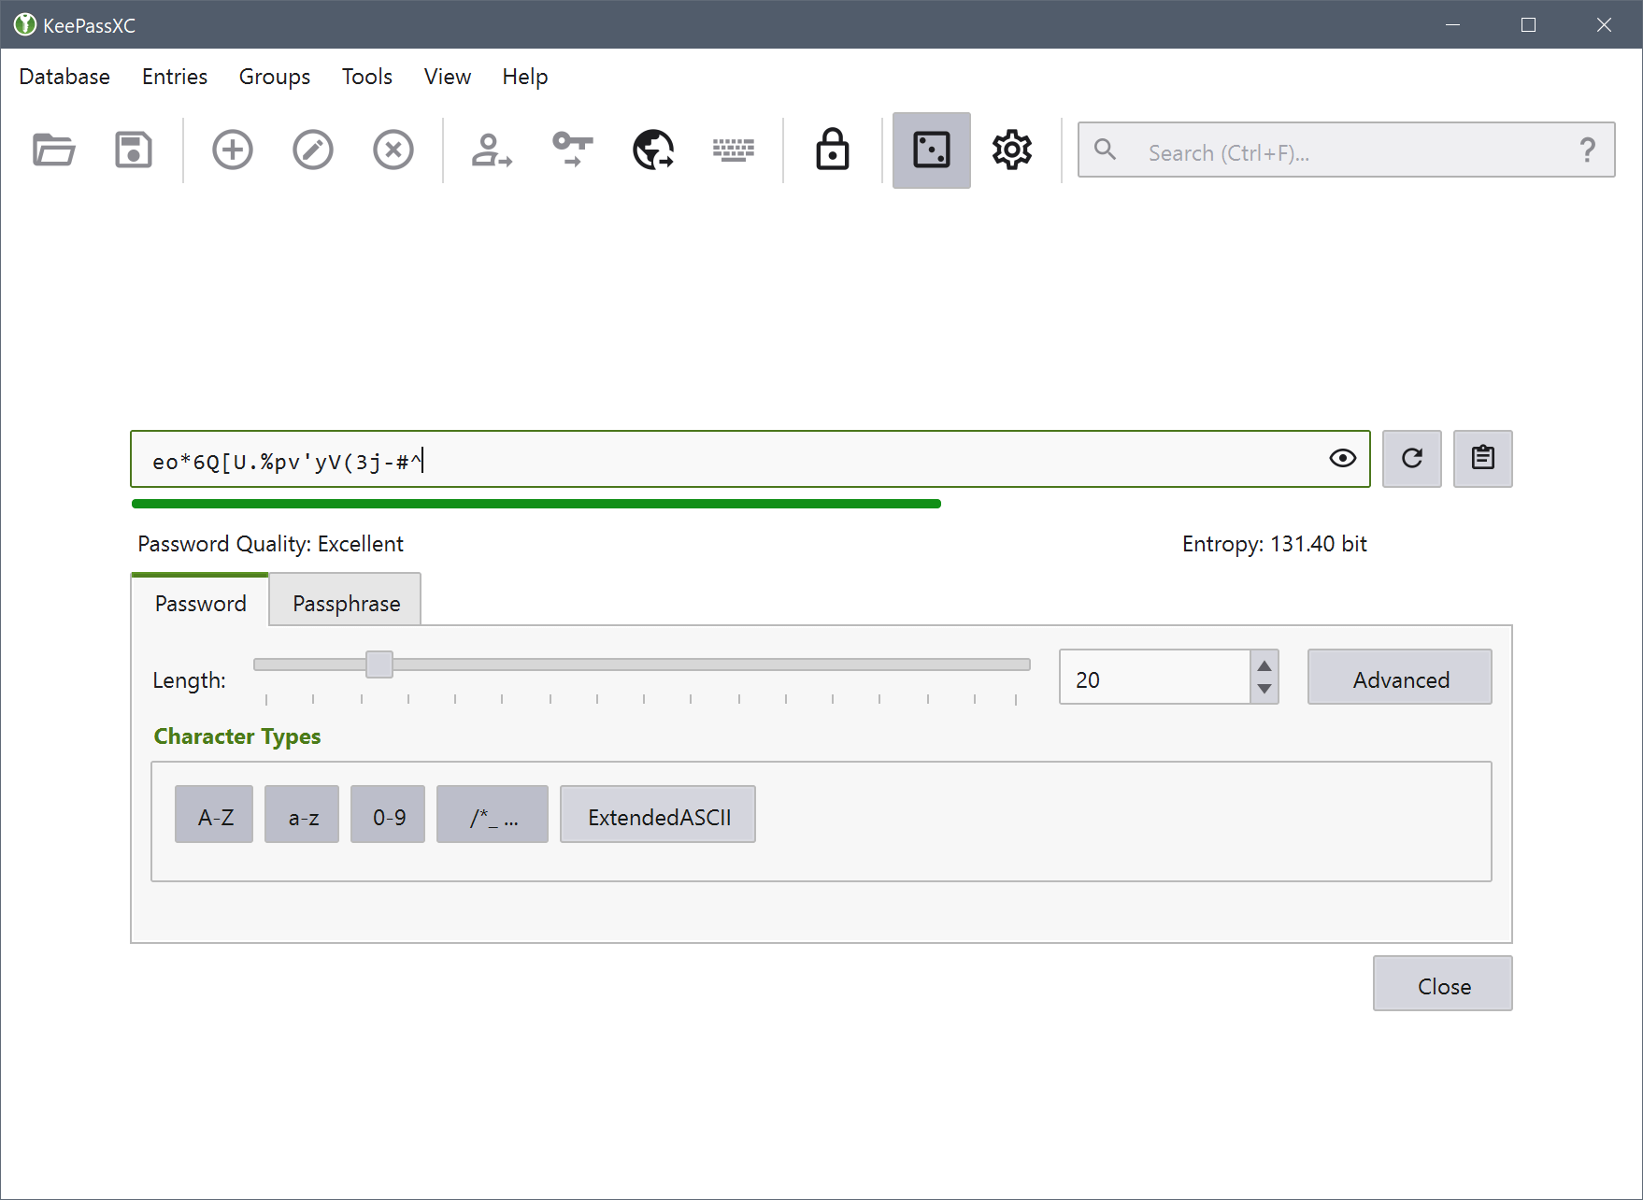This screenshot has width=1643, height=1200.
Task: Click the Delete Entry icon
Action: (393, 150)
